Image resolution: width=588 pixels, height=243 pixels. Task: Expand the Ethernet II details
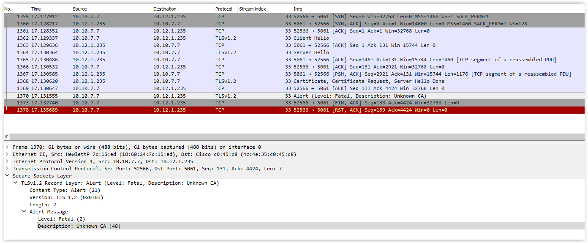[7, 154]
